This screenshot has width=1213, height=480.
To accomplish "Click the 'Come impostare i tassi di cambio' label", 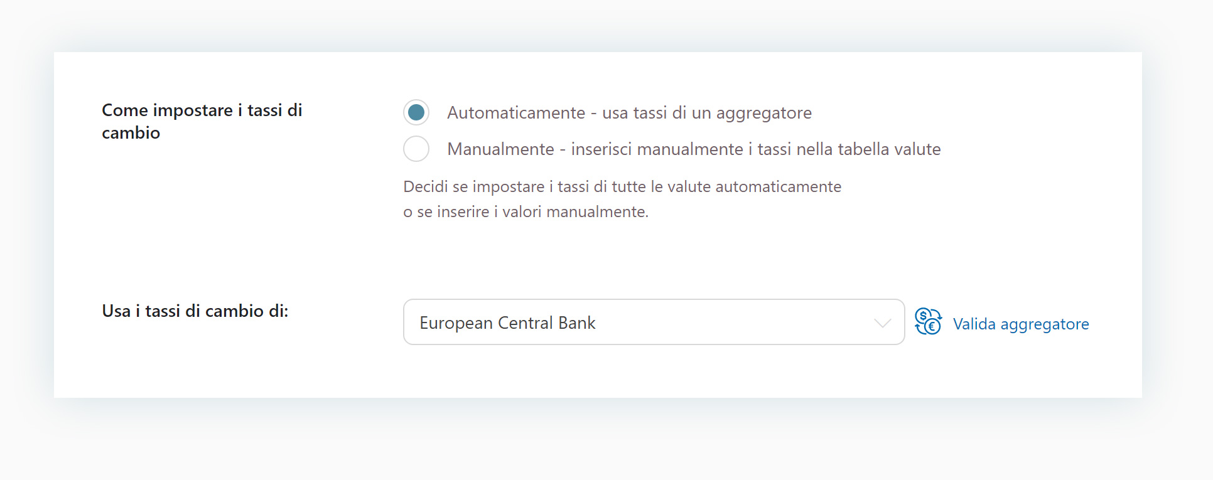I will pyautogui.click(x=202, y=121).
